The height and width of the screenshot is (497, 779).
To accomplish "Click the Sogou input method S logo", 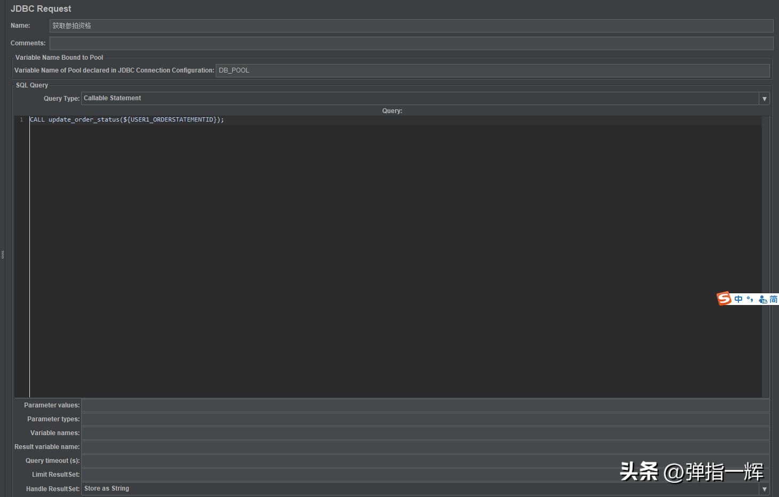I will 724,298.
